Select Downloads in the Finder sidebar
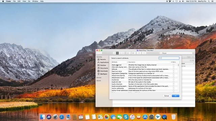 click(103, 71)
